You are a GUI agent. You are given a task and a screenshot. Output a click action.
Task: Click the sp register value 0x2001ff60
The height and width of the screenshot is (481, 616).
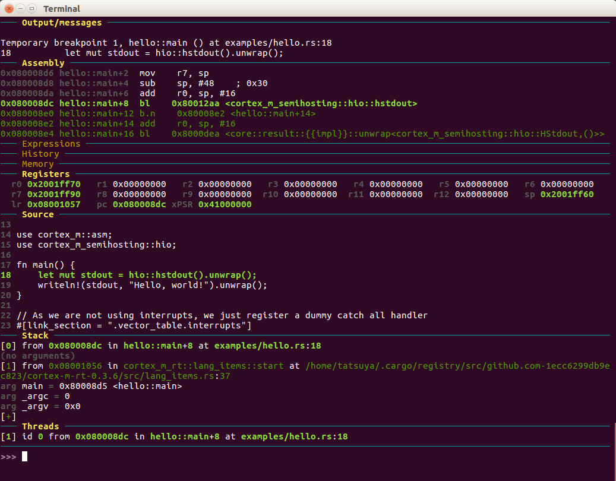[x=567, y=194]
